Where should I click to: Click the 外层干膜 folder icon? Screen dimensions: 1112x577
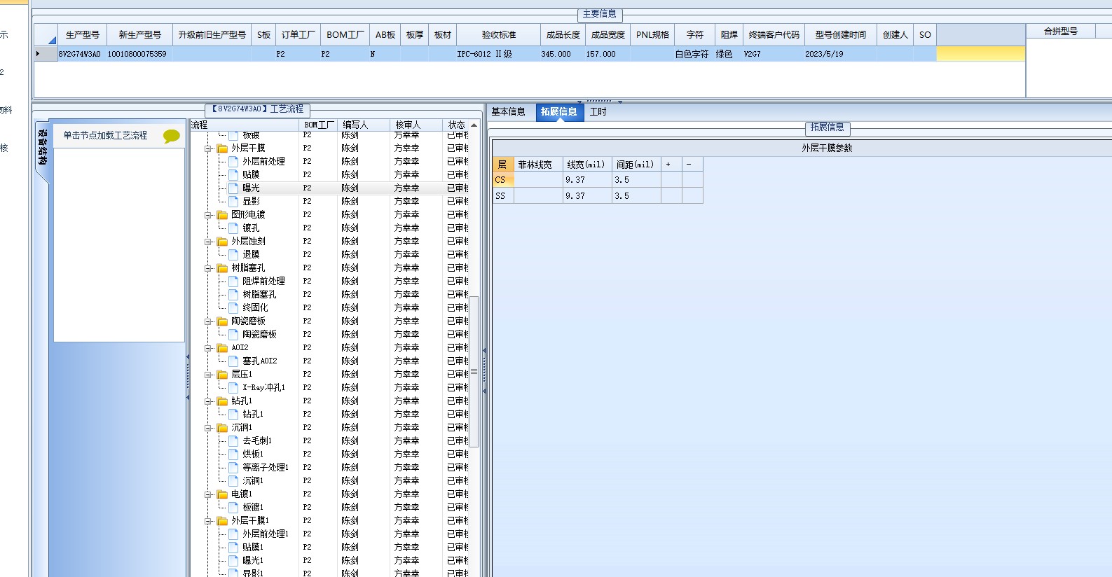pos(223,148)
